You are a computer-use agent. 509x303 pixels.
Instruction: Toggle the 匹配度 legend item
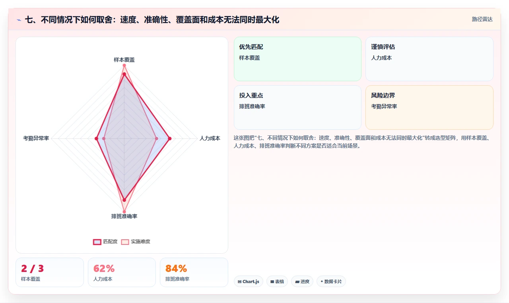point(105,242)
